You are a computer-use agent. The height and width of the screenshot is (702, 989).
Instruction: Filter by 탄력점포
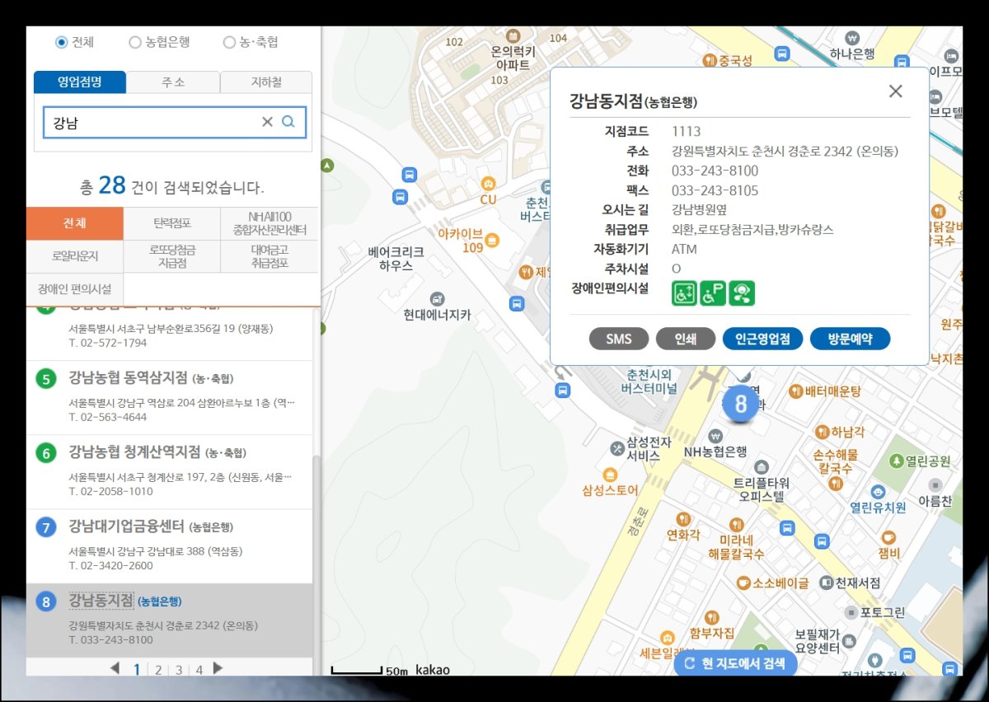click(x=171, y=223)
